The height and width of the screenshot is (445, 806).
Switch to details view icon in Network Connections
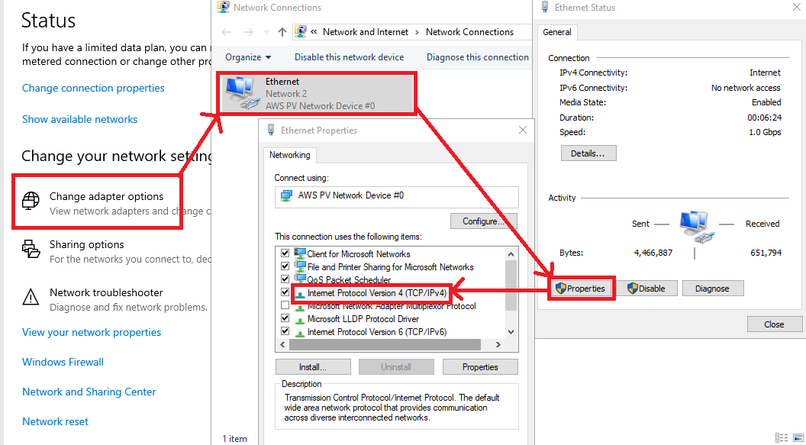pos(781,438)
